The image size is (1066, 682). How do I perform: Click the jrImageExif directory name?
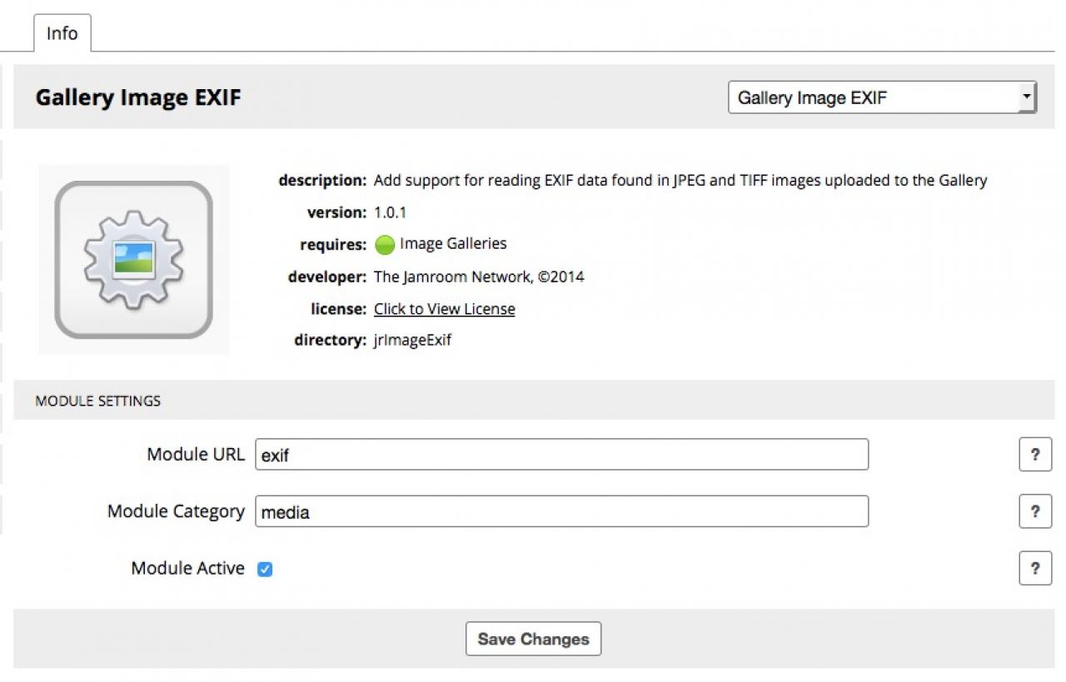[412, 340]
